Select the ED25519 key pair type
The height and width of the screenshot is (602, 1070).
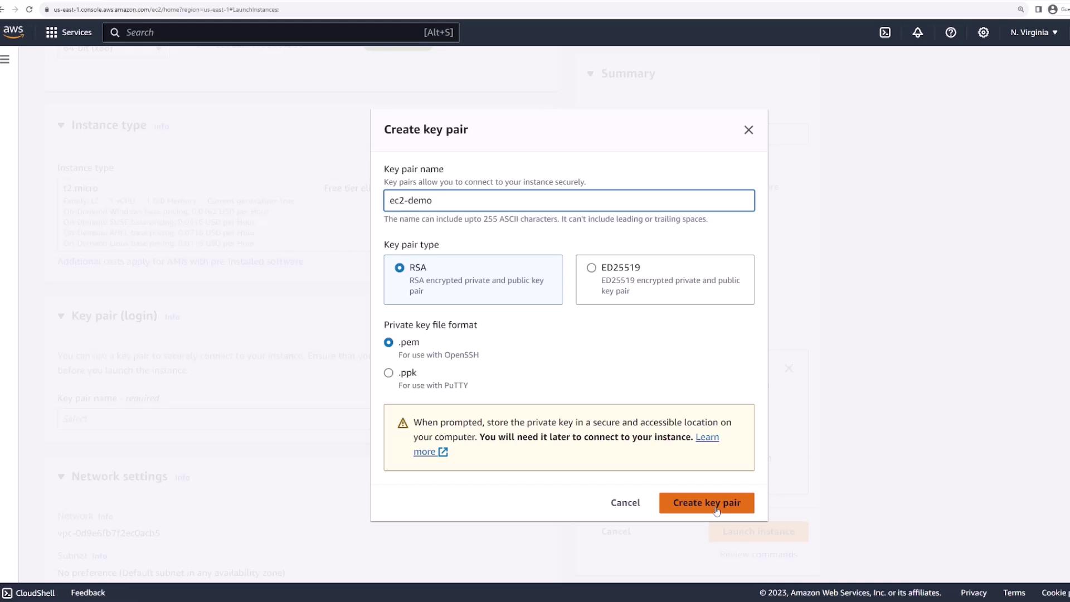point(591,268)
